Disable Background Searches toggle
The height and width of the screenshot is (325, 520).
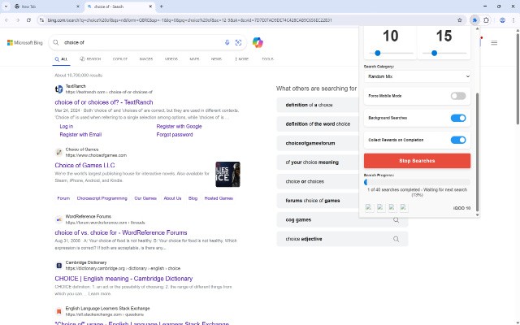click(x=458, y=118)
